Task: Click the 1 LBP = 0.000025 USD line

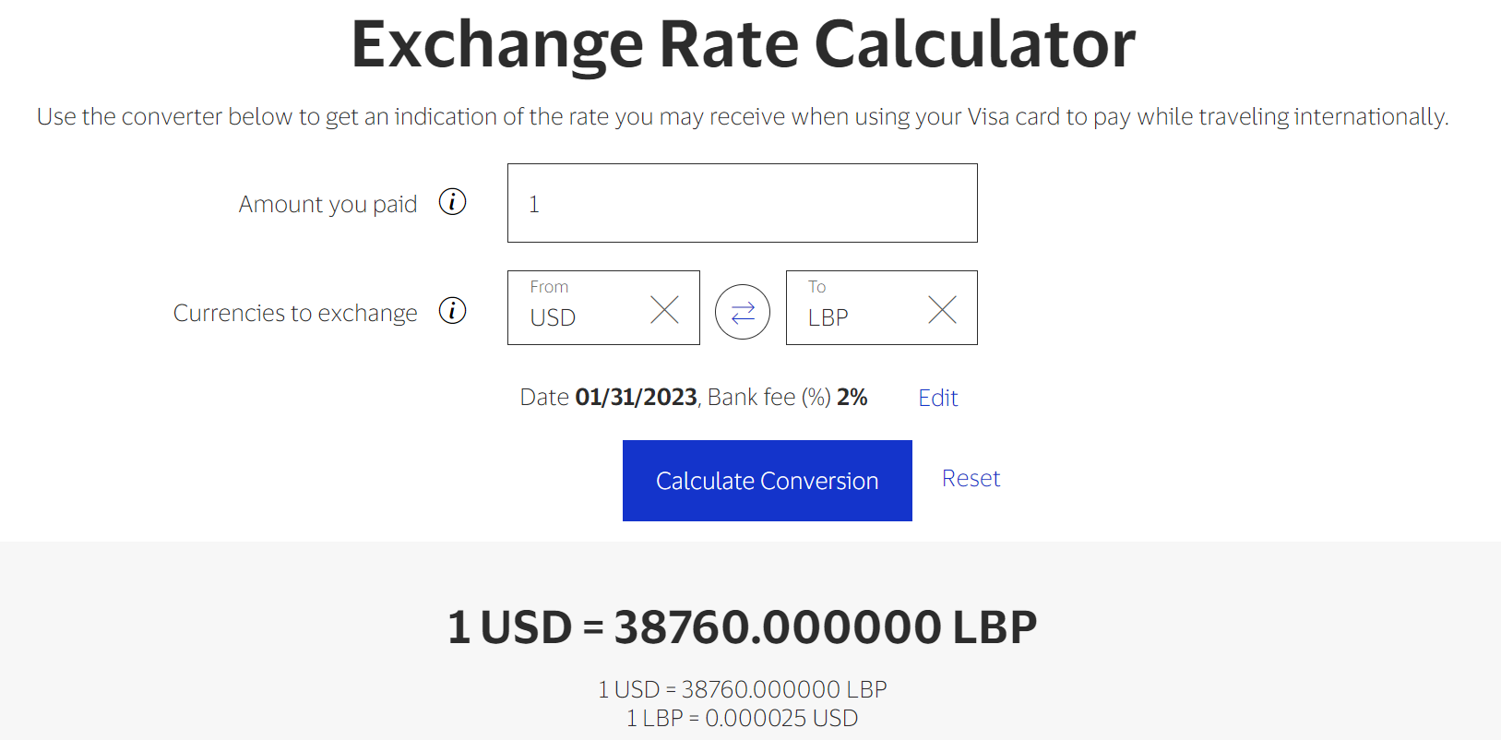Action: tap(742, 718)
